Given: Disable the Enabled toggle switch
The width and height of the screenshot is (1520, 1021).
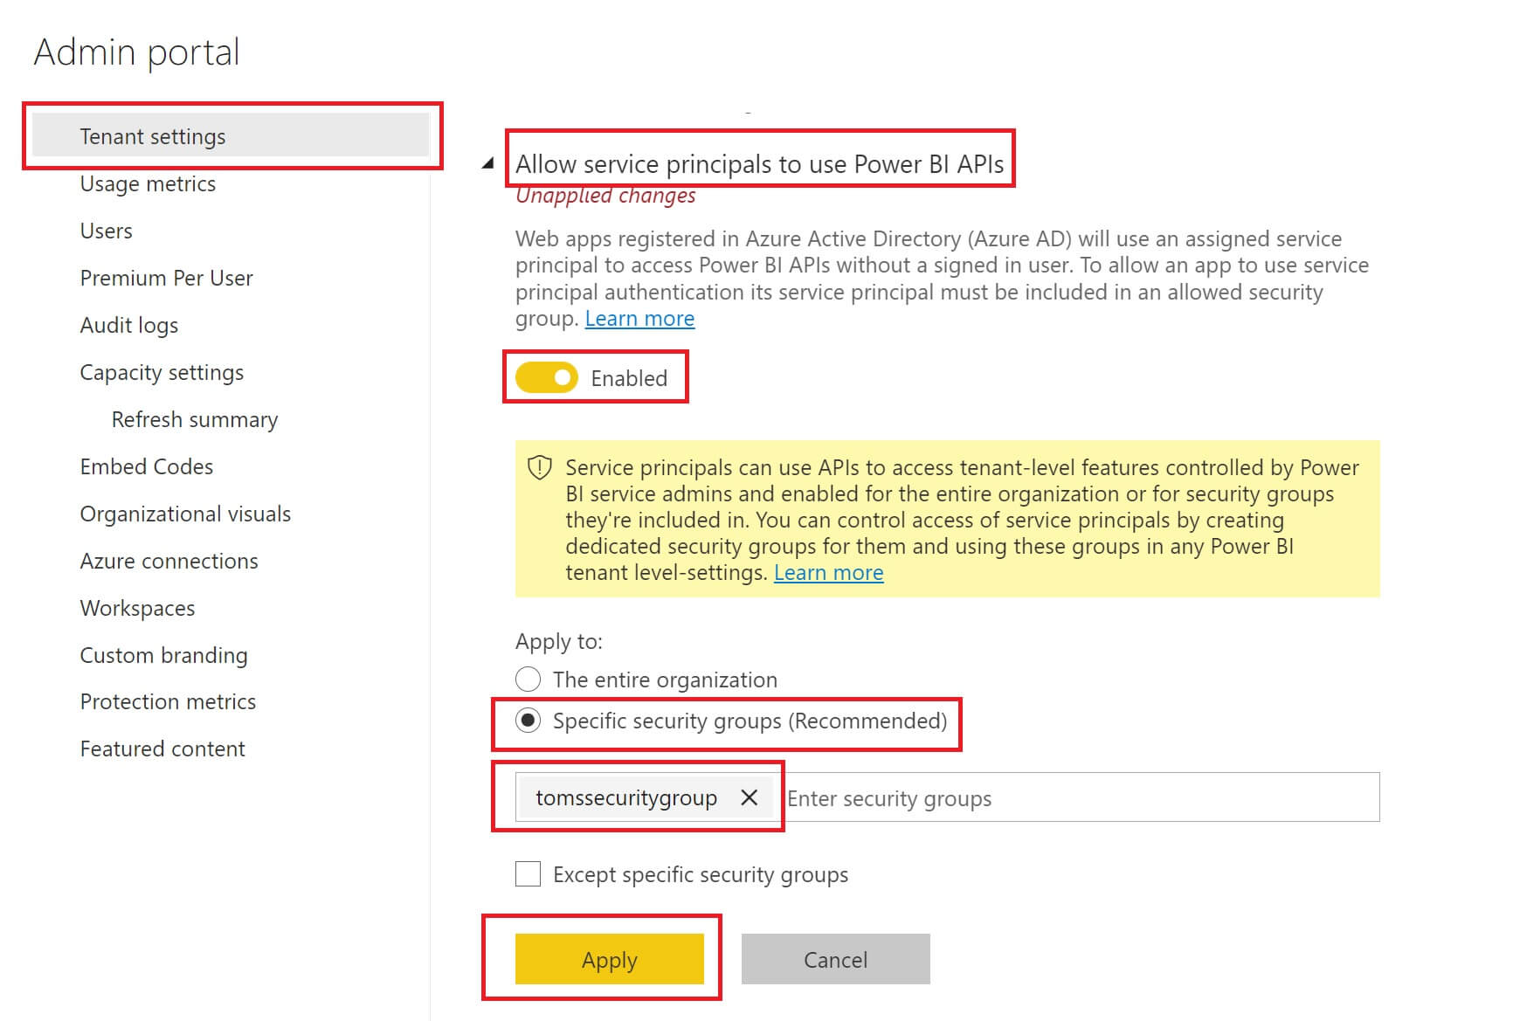Looking at the screenshot, I should [x=545, y=378].
